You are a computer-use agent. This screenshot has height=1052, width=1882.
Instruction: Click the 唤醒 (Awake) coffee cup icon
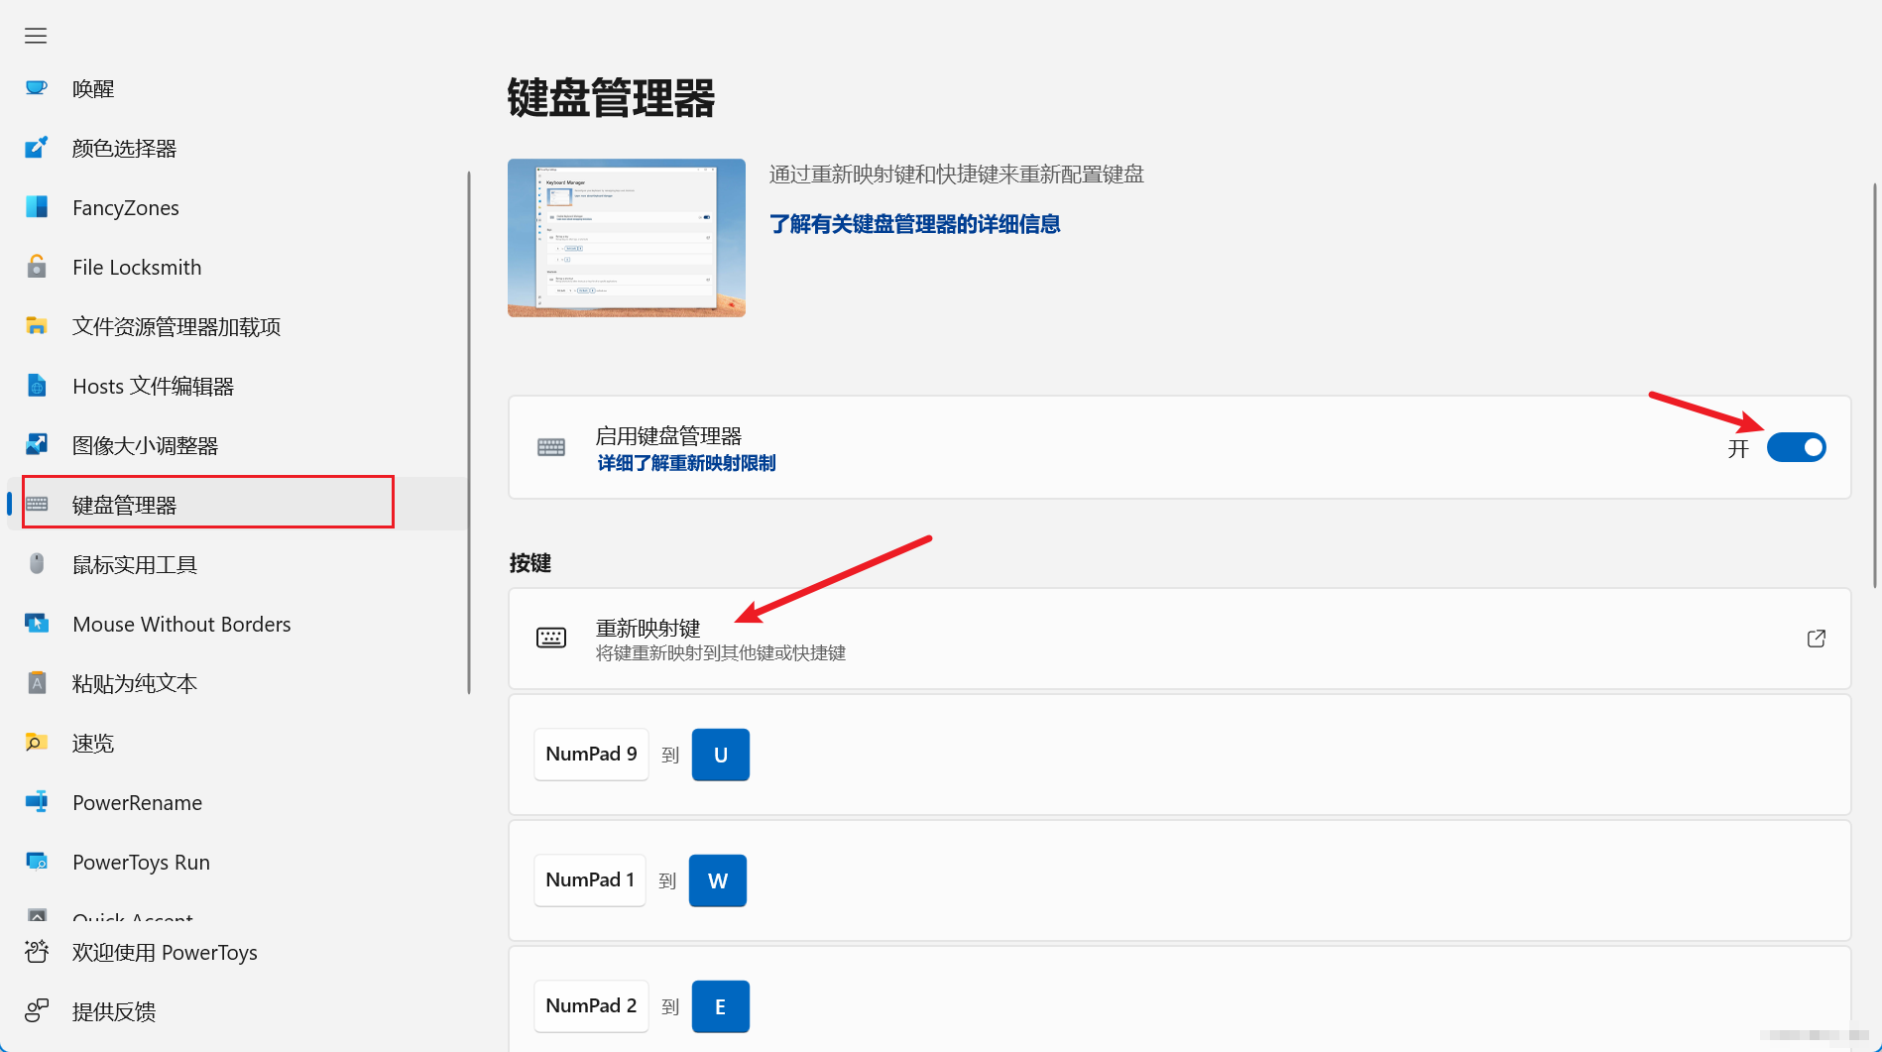[x=37, y=88]
